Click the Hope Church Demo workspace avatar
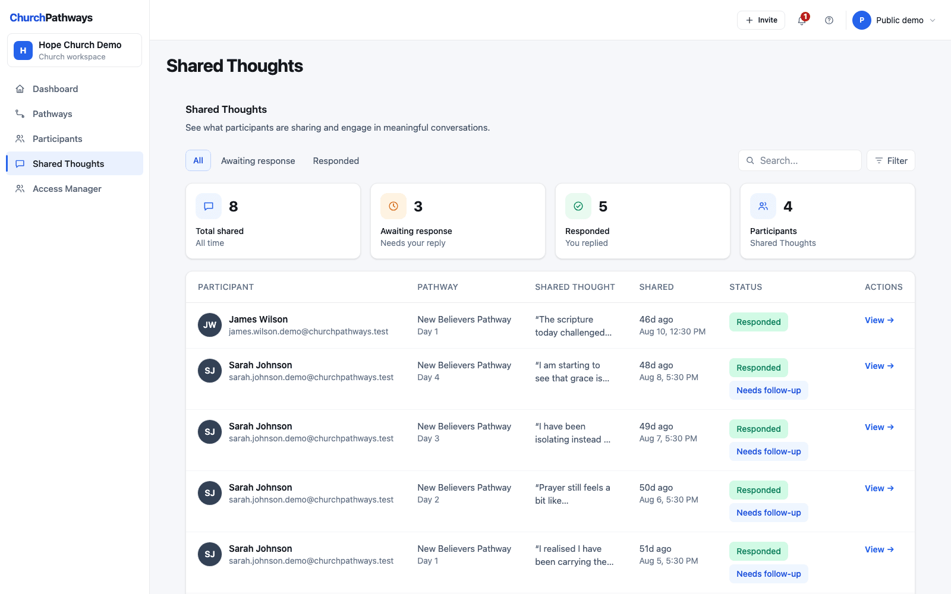This screenshot has height=594, width=951. pos(23,50)
